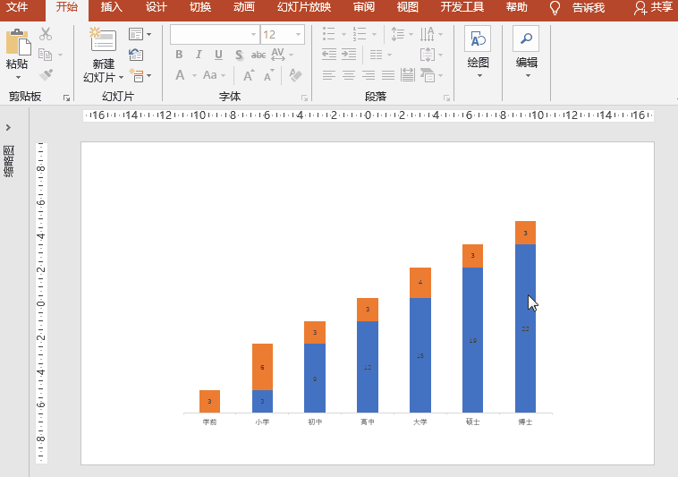Toggle Italic formatting

[199, 55]
